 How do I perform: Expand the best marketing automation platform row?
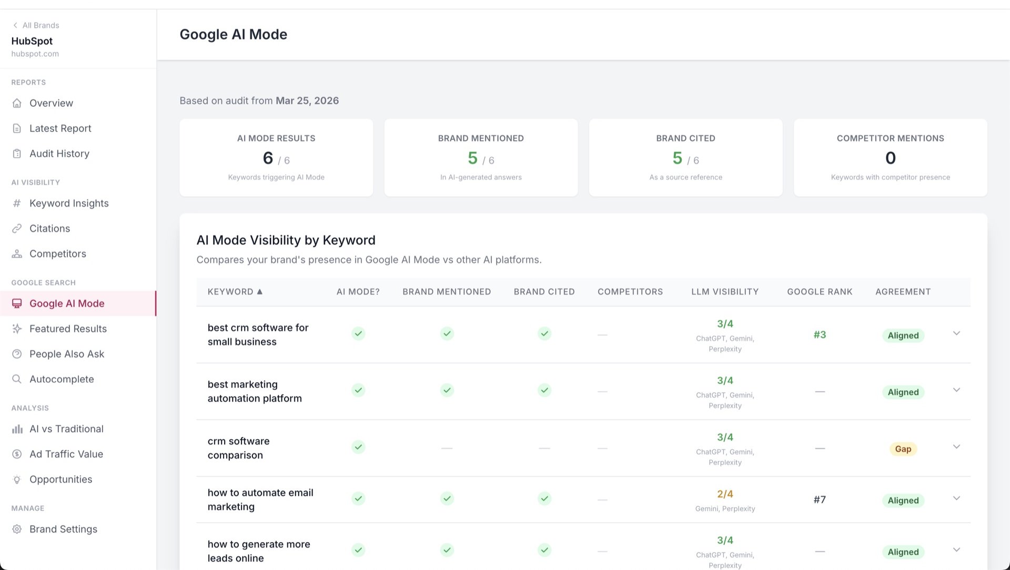click(x=956, y=390)
